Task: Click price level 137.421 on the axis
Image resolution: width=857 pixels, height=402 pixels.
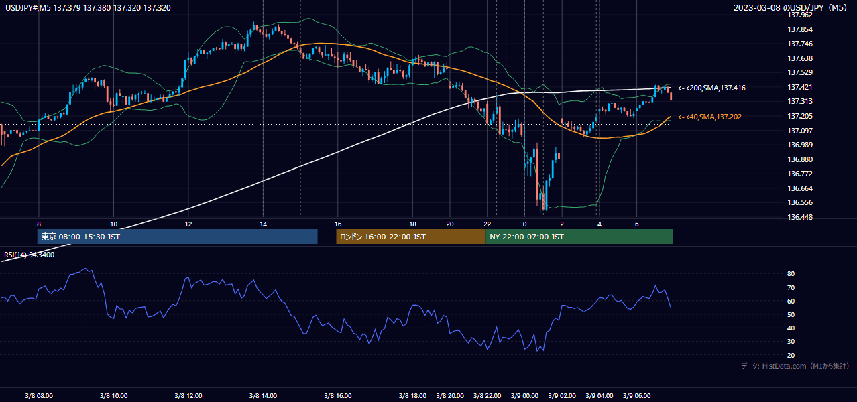Action: pos(800,87)
